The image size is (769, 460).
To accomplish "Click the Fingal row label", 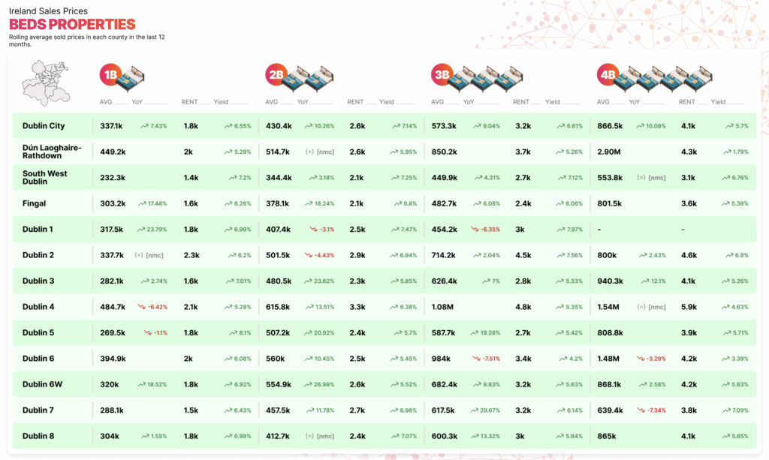I will tap(35, 203).
